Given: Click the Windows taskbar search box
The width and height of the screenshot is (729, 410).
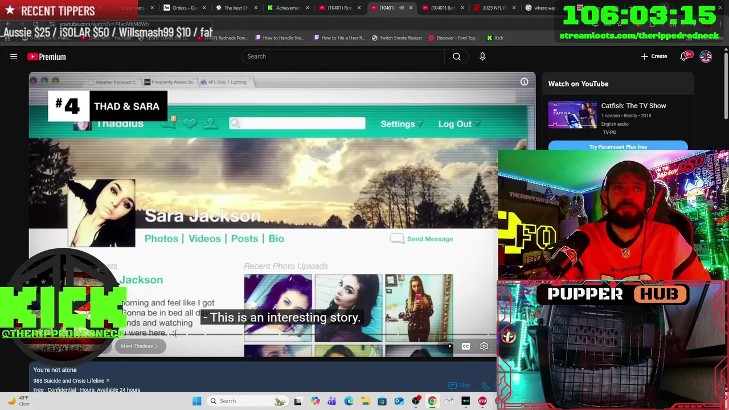Looking at the screenshot, I should [247, 401].
